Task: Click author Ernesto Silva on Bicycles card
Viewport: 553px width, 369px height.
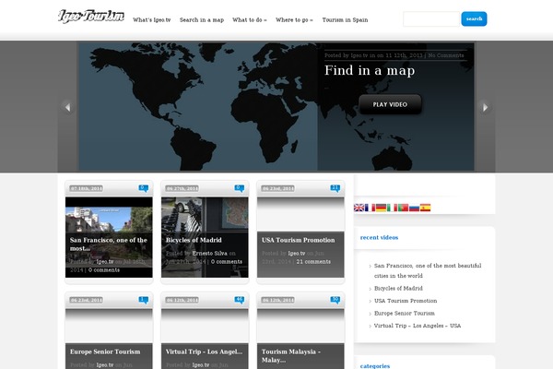Action: 209,253
